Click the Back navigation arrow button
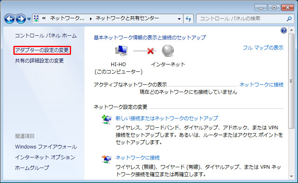This screenshot has width=298, height=183. point(9,19)
